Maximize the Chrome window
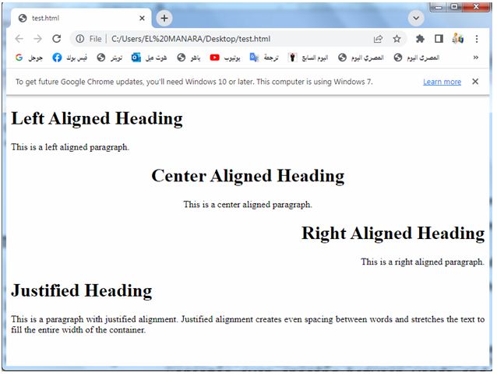 click(x=454, y=7)
